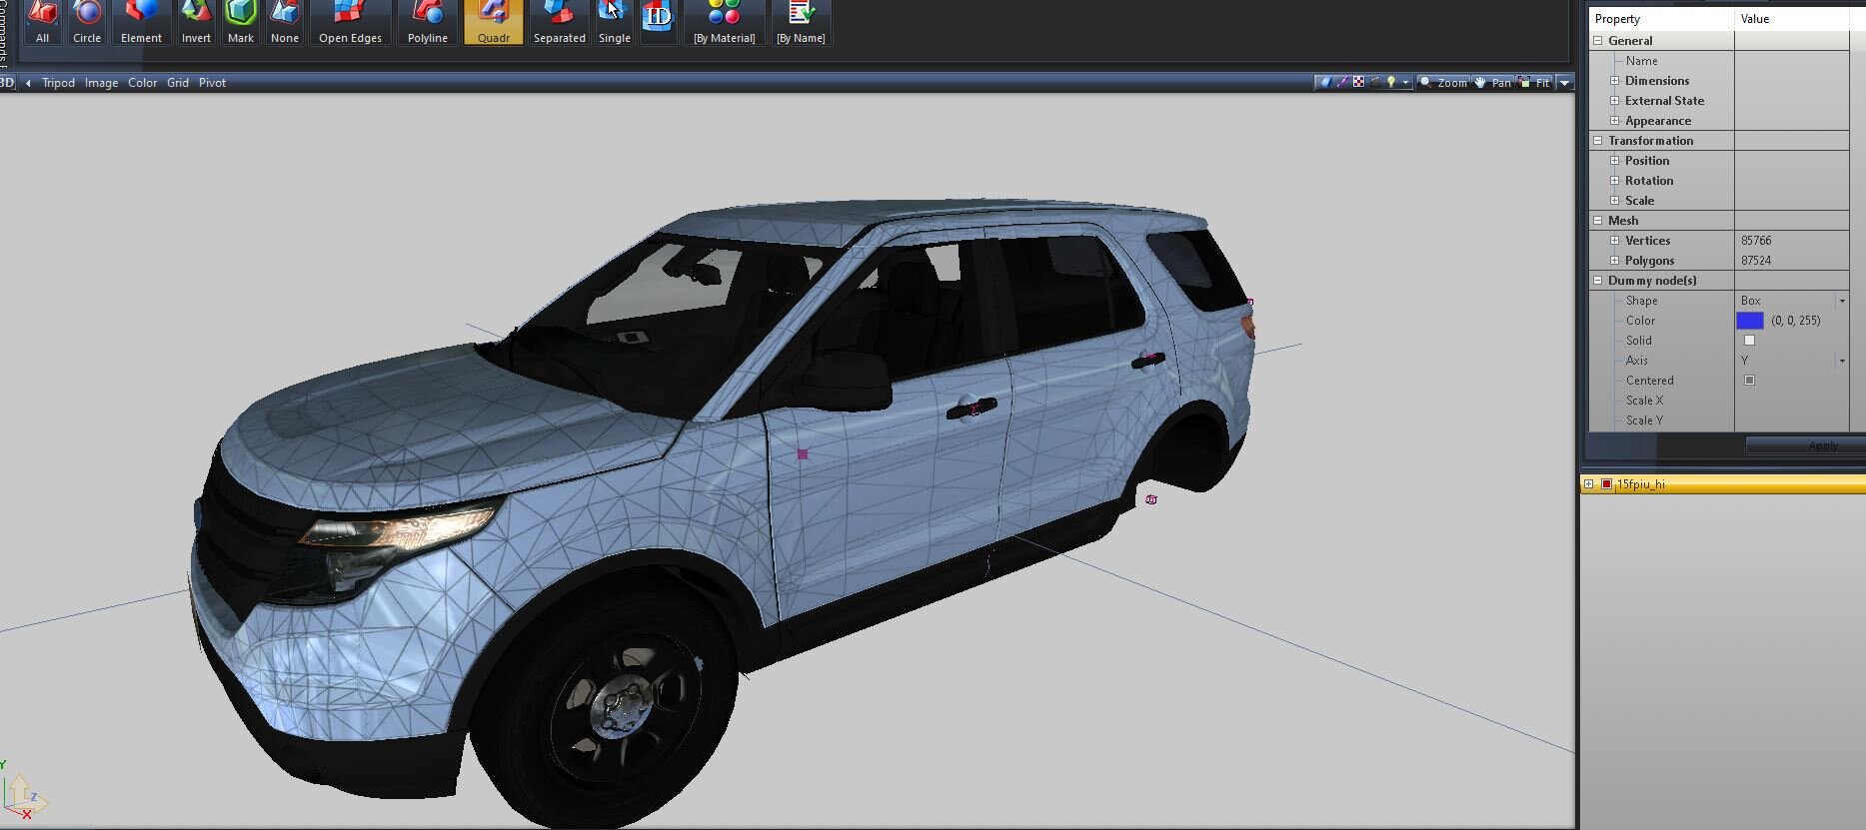
Task: Click the Select By Name icon
Action: [x=801, y=22]
